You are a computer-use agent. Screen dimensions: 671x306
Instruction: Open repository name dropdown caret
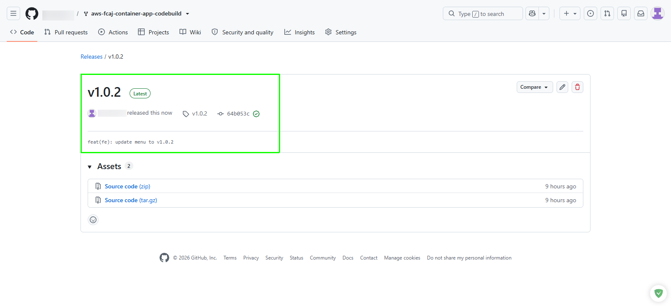187,14
